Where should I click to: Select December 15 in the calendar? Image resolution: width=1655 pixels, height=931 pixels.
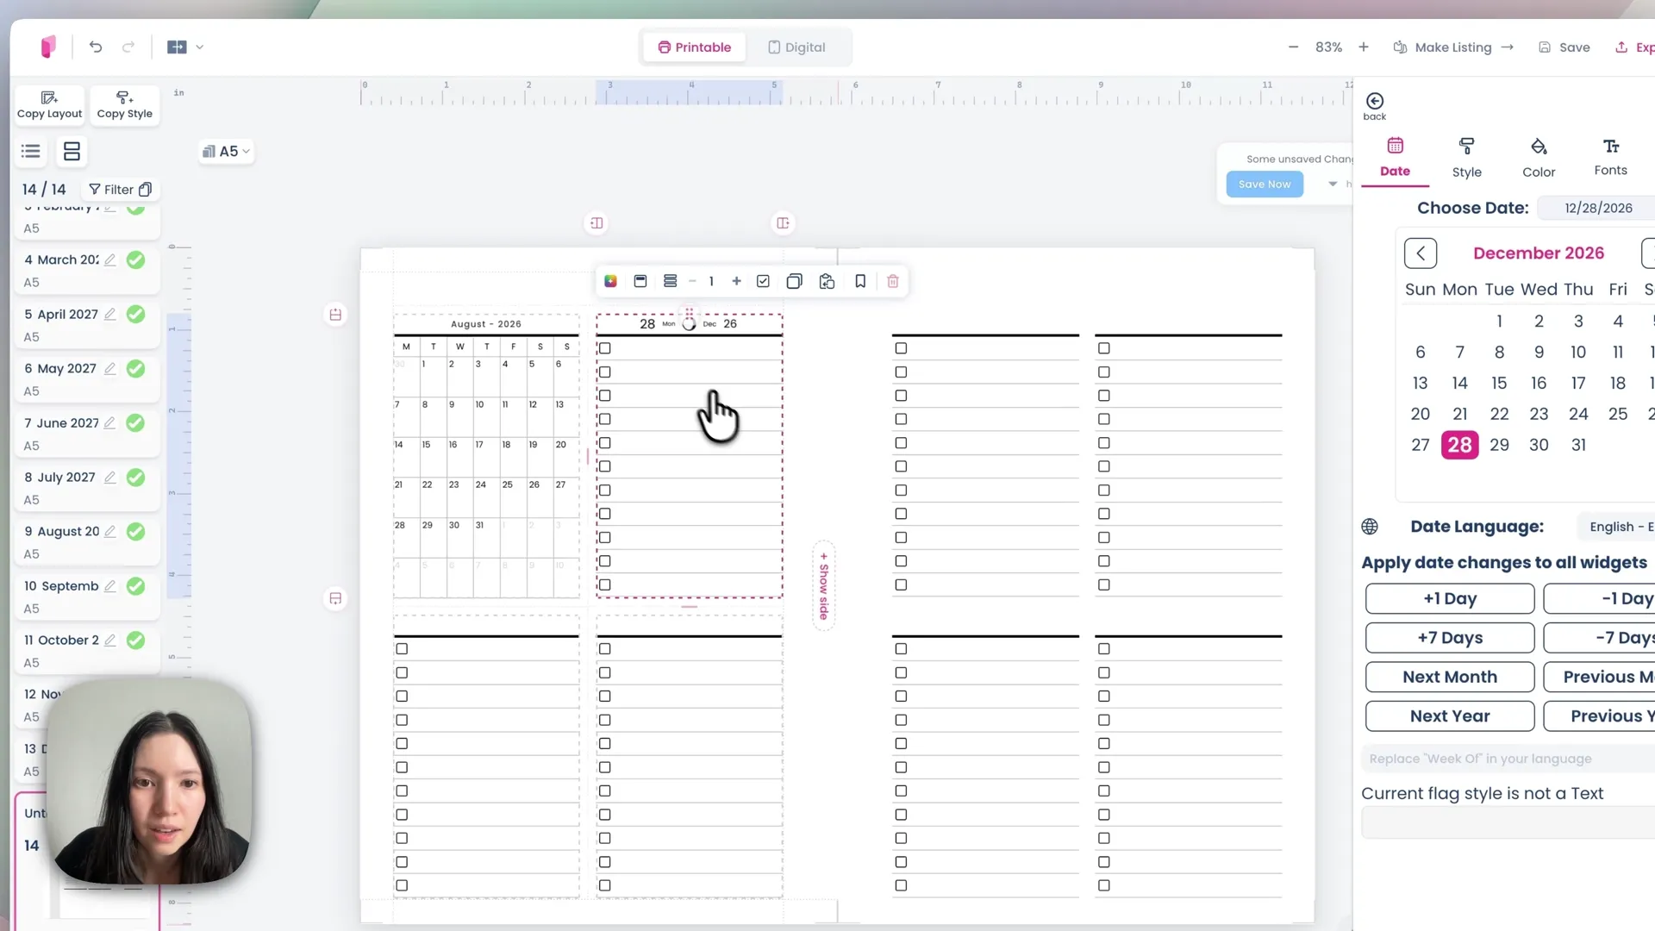tap(1499, 384)
